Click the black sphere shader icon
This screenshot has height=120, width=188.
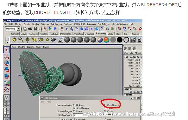[x=120, y=40]
